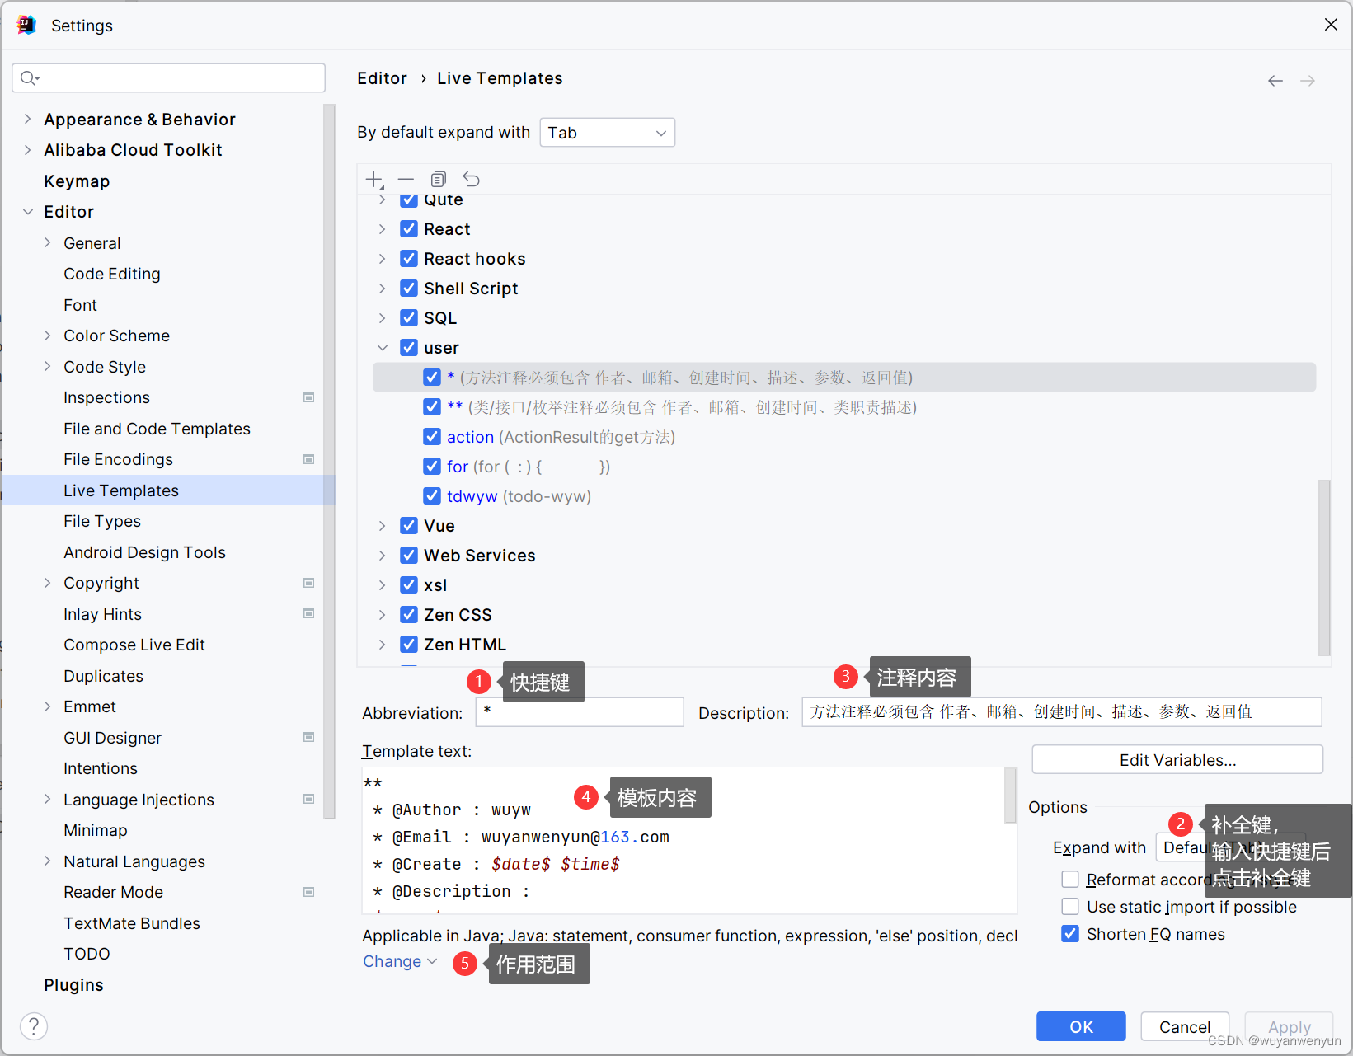This screenshot has width=1353, height=1056.
Task: Expand the React hooks template group
Action: coord(383,259)
